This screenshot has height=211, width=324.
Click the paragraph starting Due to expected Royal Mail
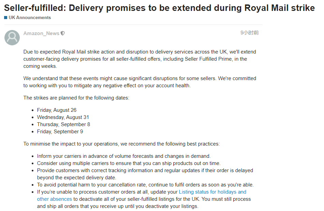139,59
